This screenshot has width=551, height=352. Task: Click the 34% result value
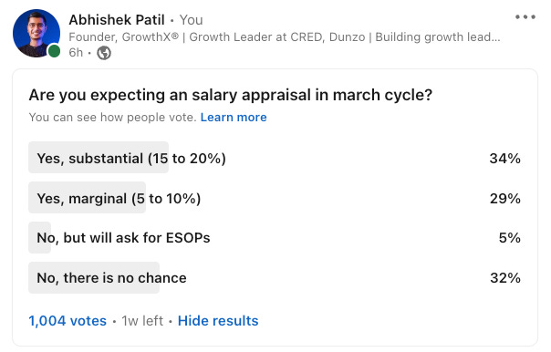[x=505, y=159]
